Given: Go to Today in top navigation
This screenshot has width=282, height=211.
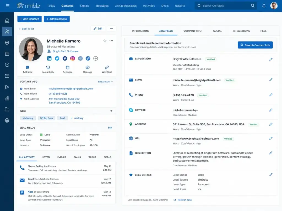Looking at the screenshot, I should click(51, 6).
